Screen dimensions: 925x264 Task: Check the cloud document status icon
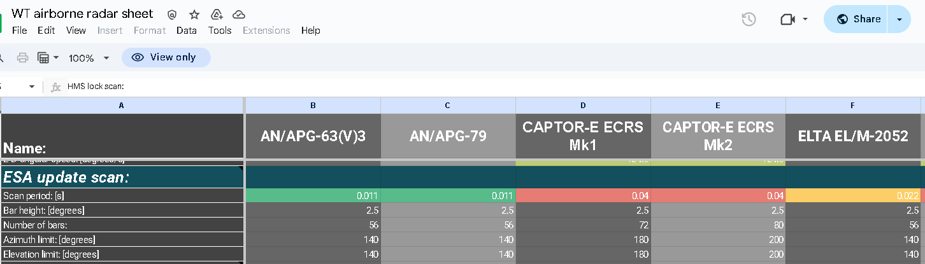pos(239,15)
